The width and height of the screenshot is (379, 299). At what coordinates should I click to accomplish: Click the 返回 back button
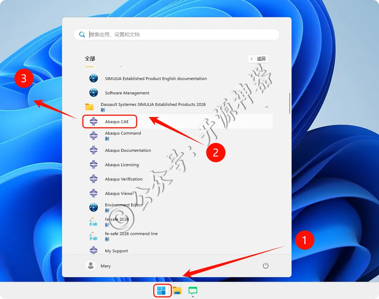click(258, 59)
